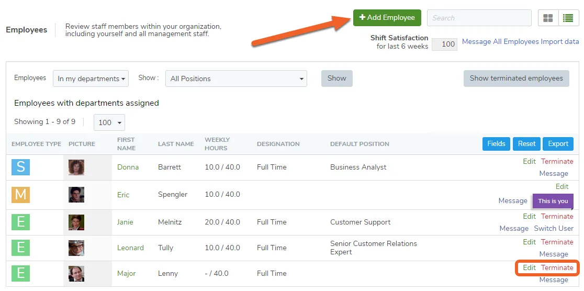This screenshot has height=291, width=584.
Task: Click the 'Spengler' last name cell
Action: (173, 195)
